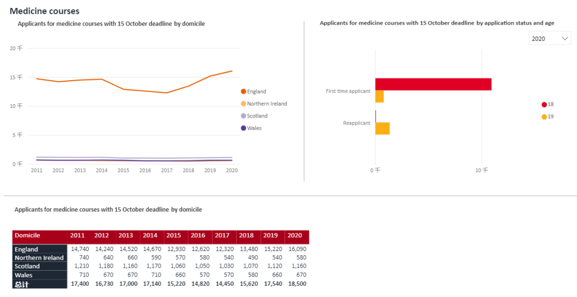The width and height of the screenshot is (577, 297).
Task: Click the 2011 table column header
Action: click(x=77, y=236)
